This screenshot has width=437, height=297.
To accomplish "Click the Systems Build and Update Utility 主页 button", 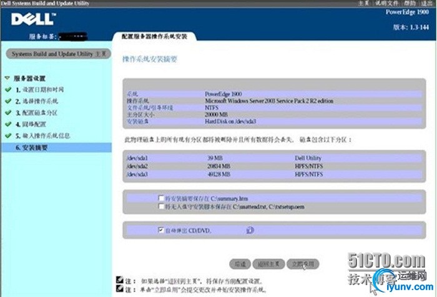I will coord(58,54).
